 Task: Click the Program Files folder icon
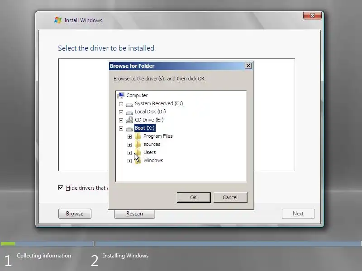coord(138,136)
